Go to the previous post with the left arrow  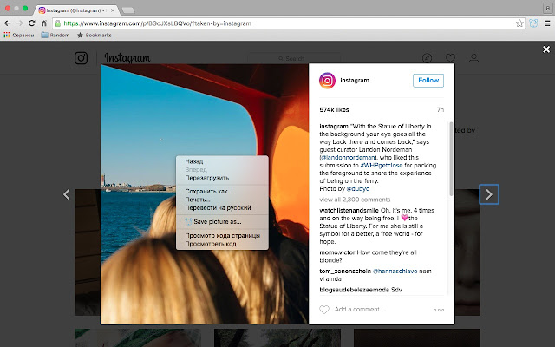[67, 194]
